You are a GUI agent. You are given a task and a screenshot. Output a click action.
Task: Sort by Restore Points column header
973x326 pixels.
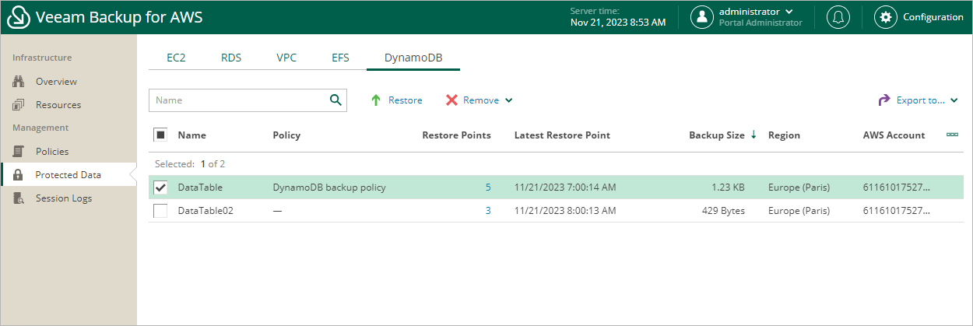point(457,135)
